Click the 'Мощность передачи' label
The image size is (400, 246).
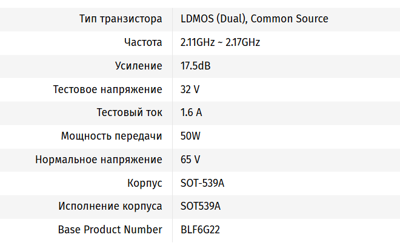112,136
